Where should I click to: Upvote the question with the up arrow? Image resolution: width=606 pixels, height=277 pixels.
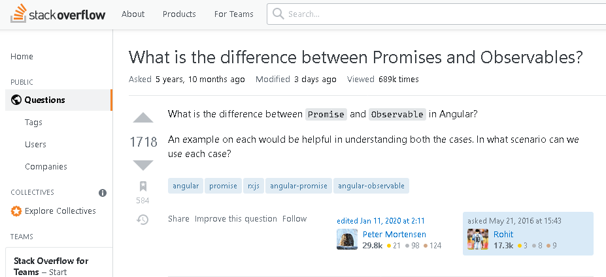[x=143, y=118]
